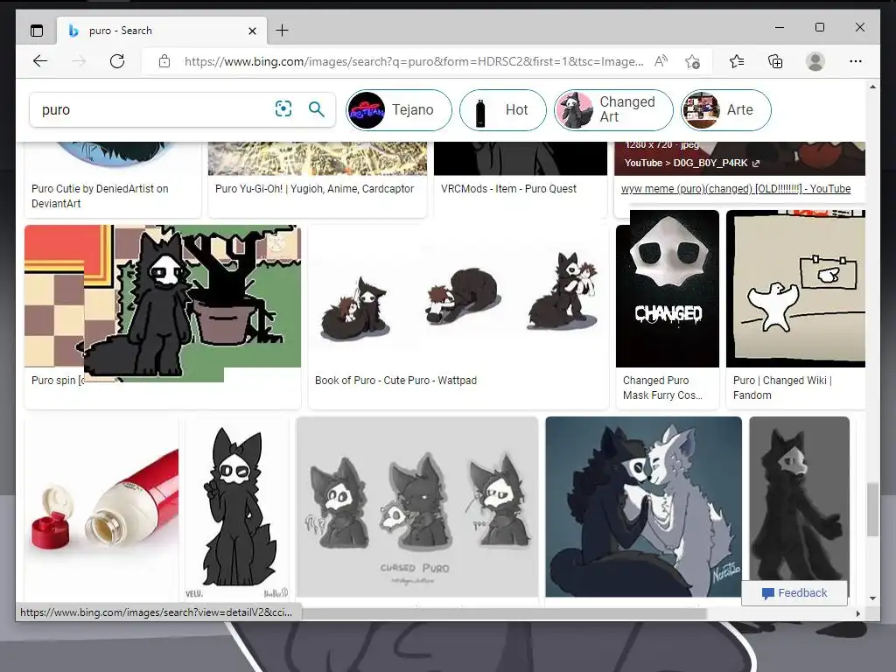Open the Cursed Puro thumbnail
Image resolution: width=896 pixels, height=672 pixels.
tap(417, 507)
